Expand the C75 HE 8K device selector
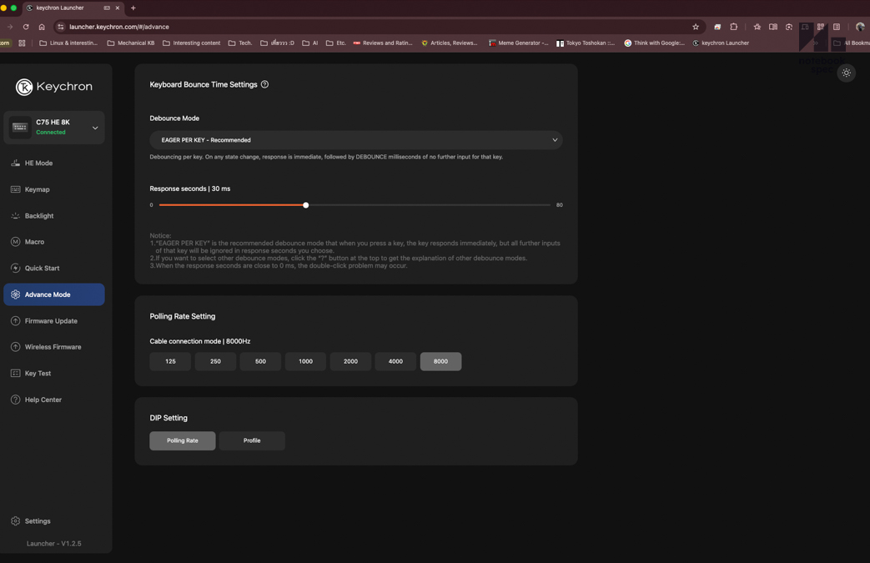Viewport: 870px width, 563px height. point(94,128)
